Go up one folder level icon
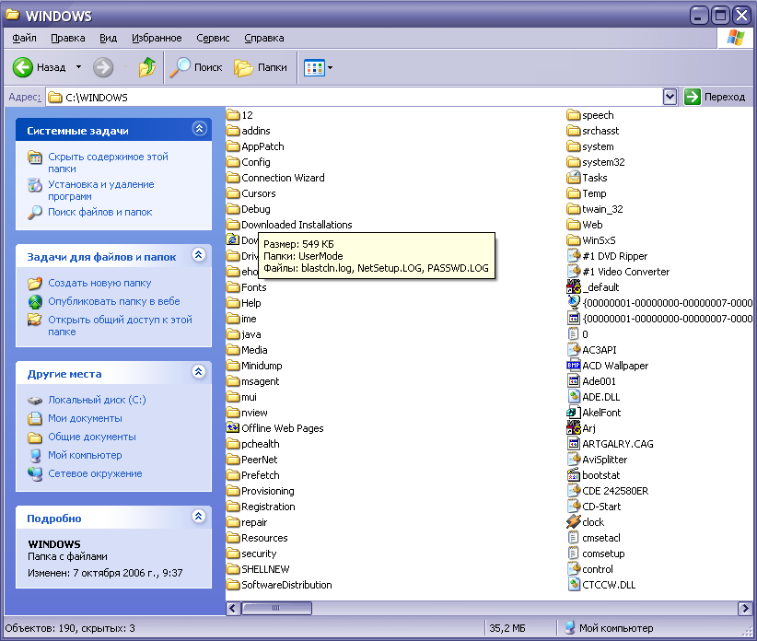This screenshot has height=641, width=757. [x=146, y=67]
